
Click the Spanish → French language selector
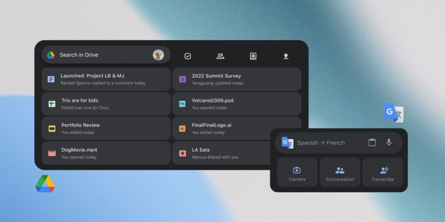pyautogui.click(x=321, y=143)
